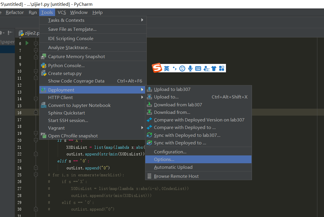Open the Run menu

(x=33, y=12)
